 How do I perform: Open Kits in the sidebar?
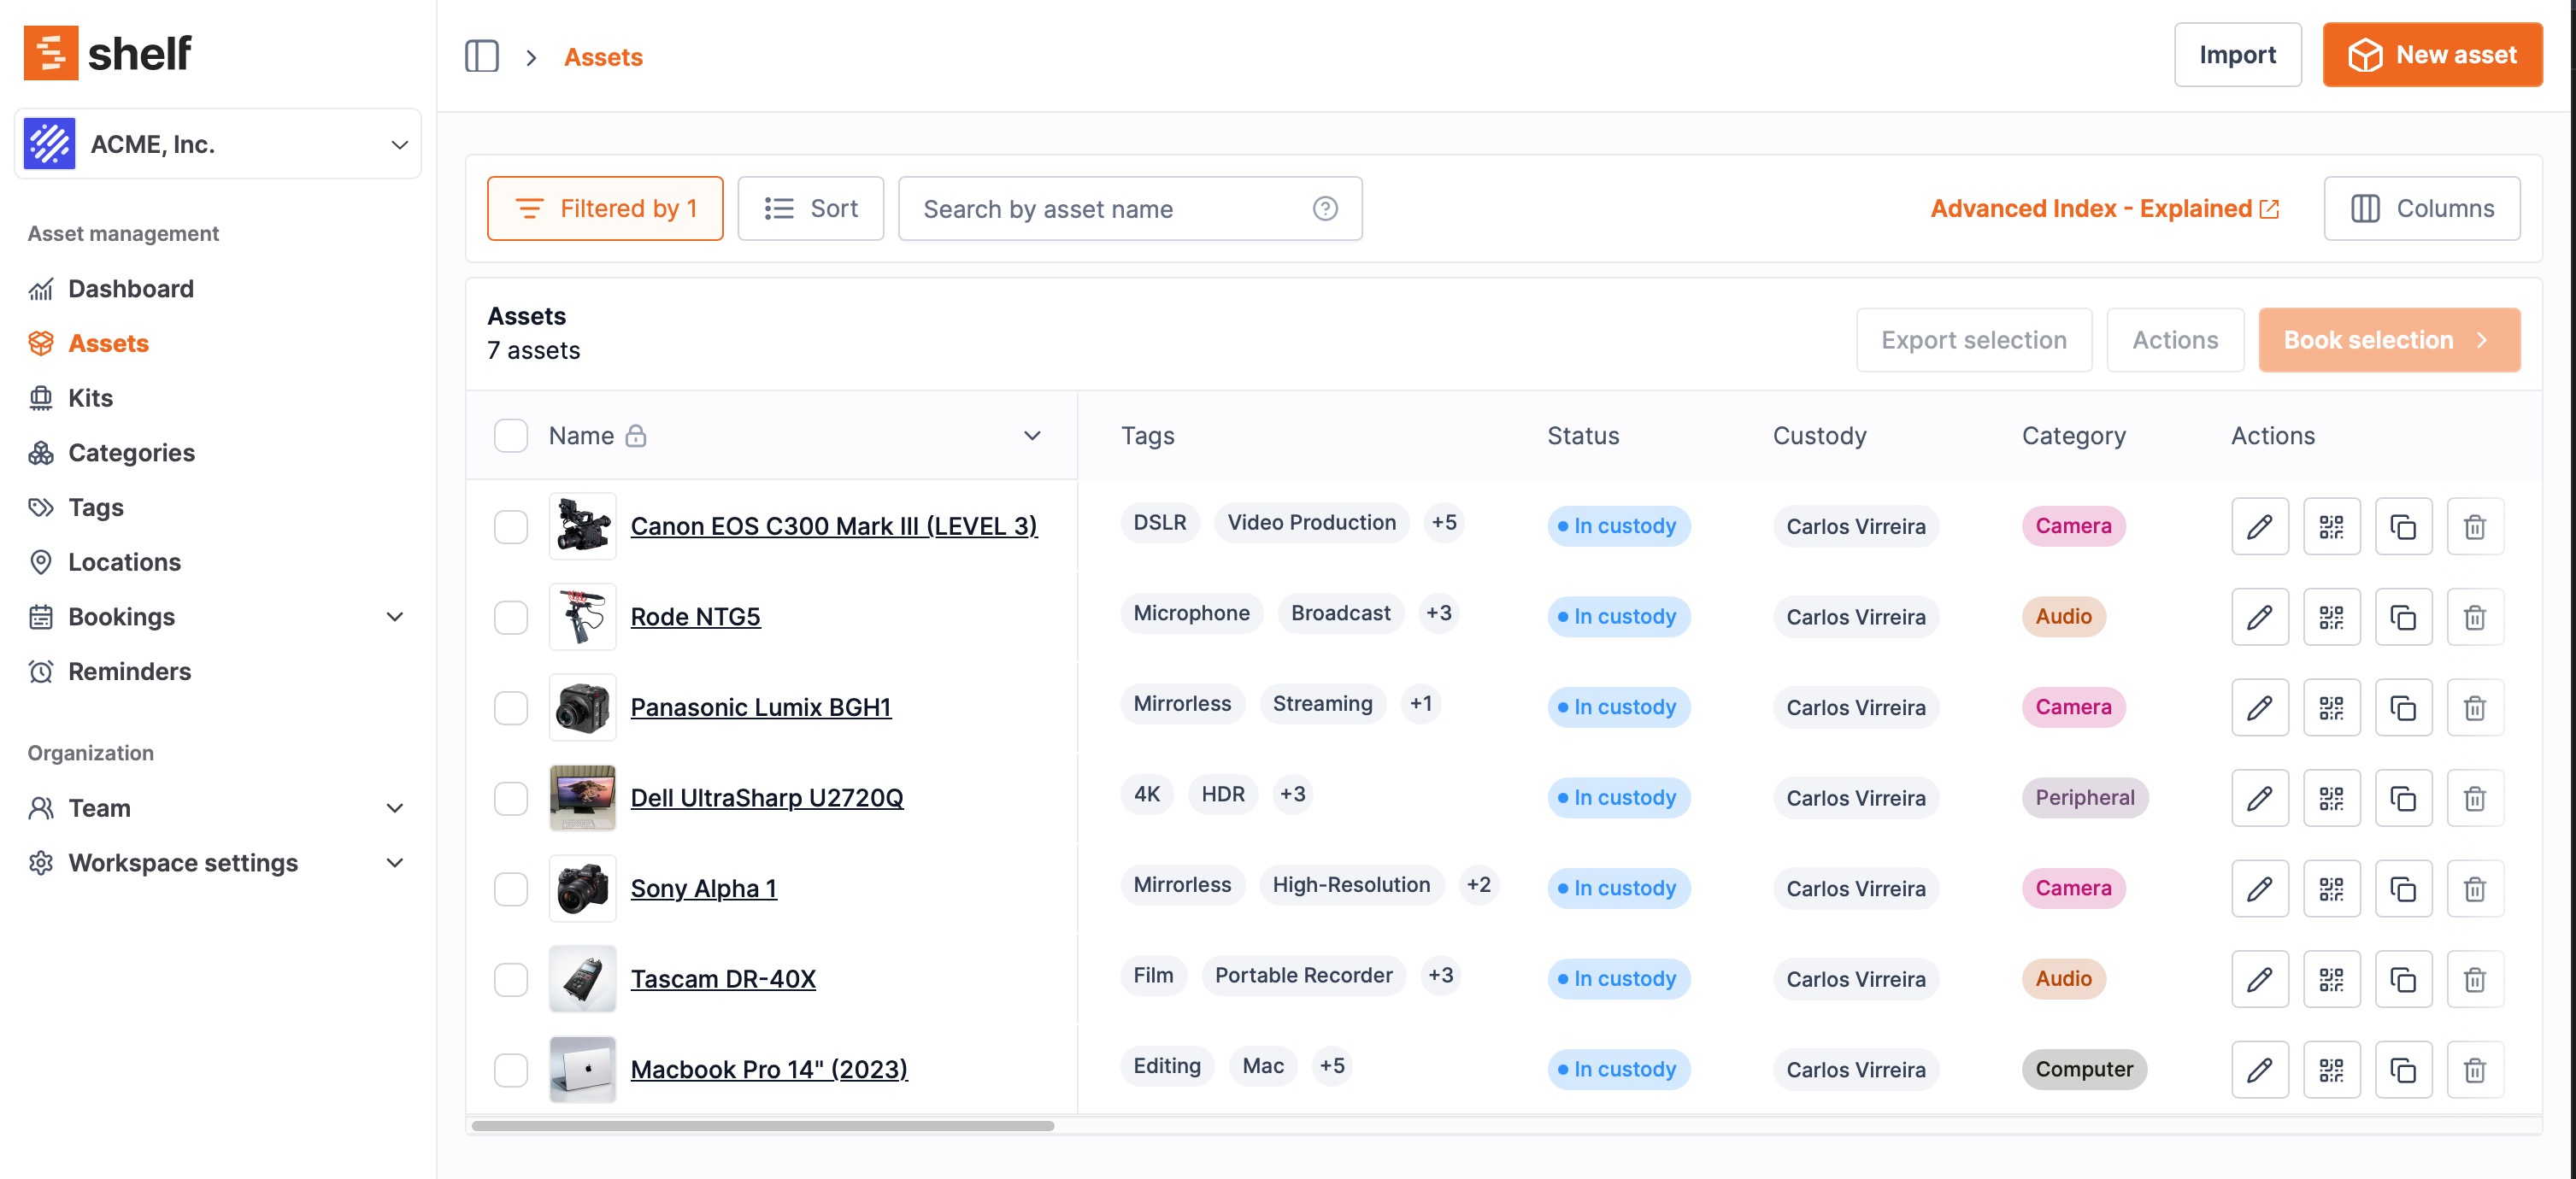90,398
